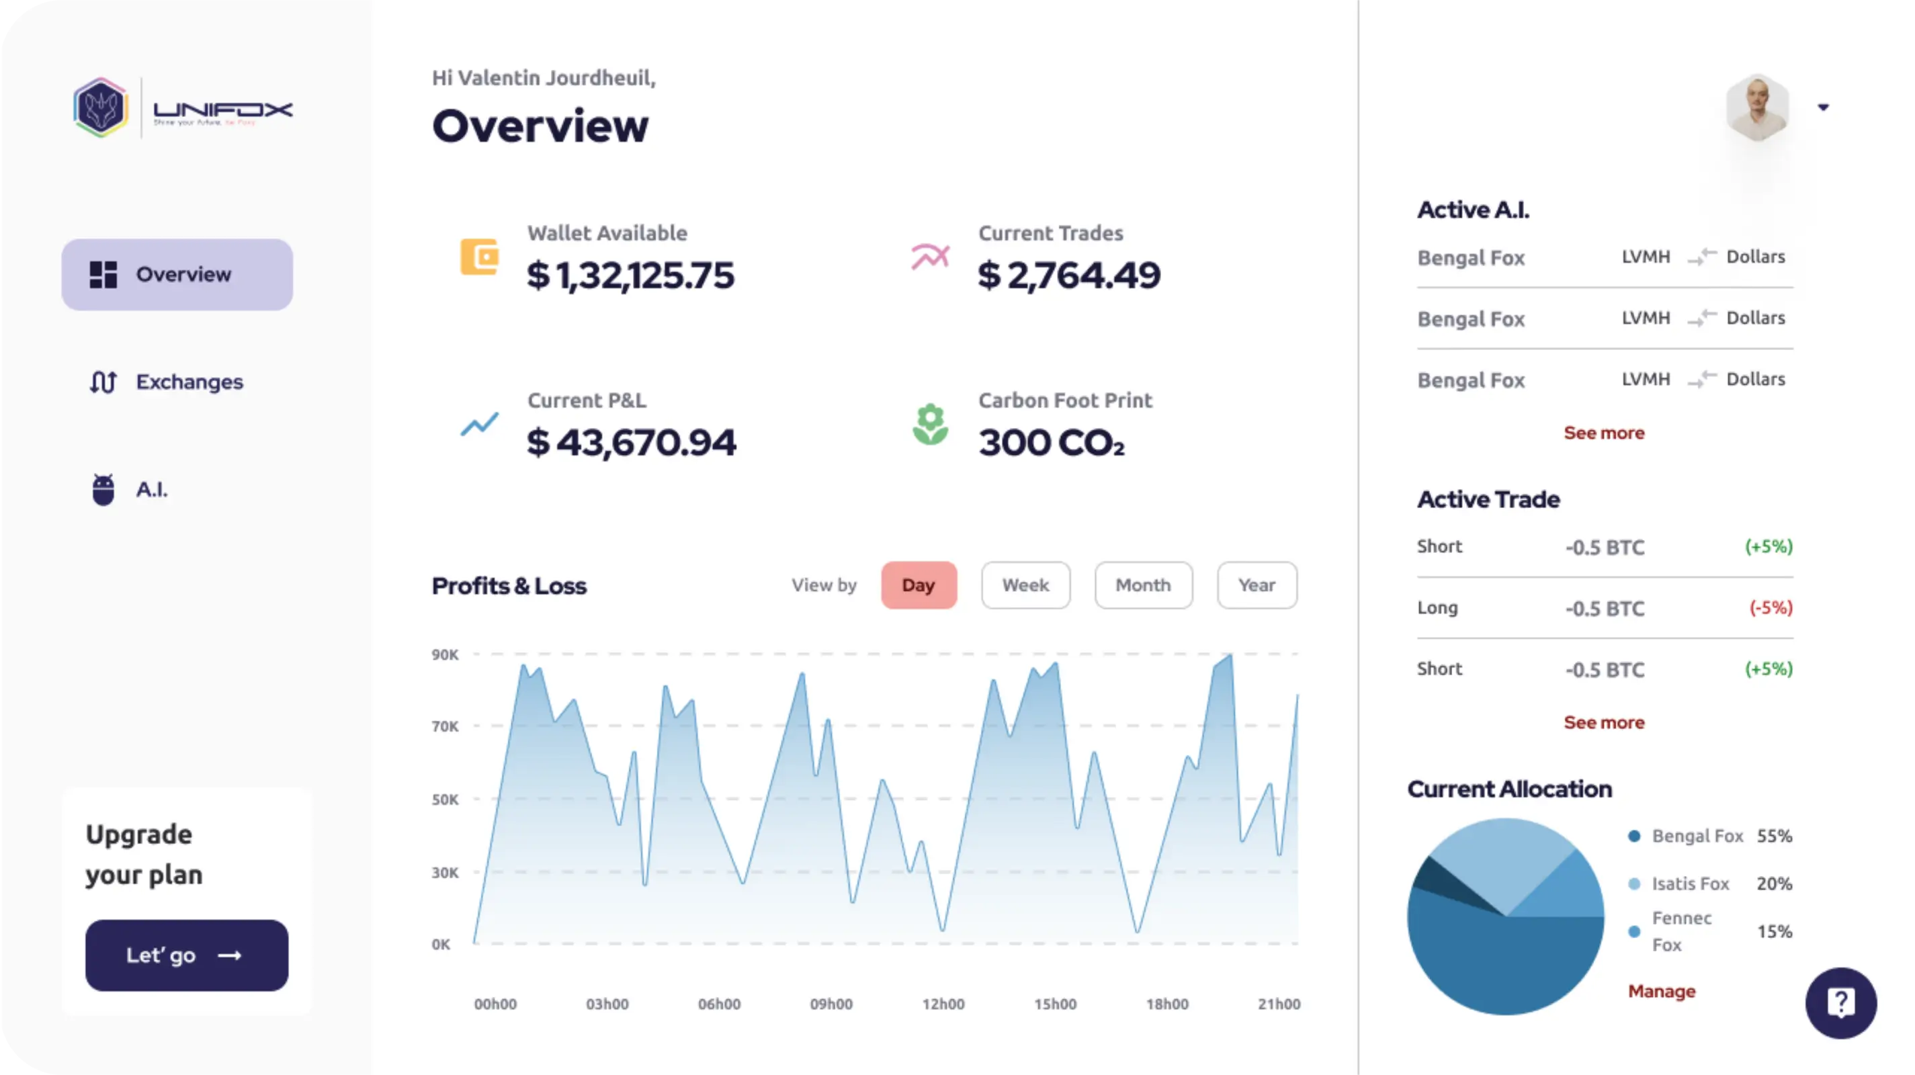This screenshot has height=1075, width=1915.
Task: Click the arrow icon in Let' go button
Action: 230,955
